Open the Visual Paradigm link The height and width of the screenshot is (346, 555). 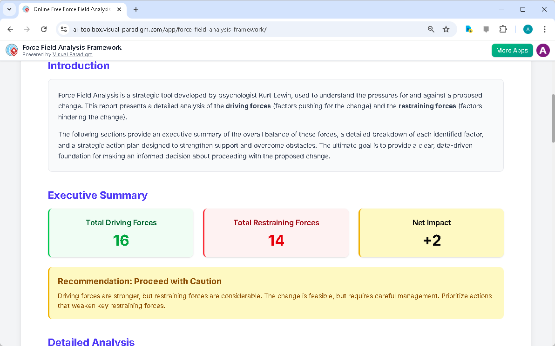73,54
